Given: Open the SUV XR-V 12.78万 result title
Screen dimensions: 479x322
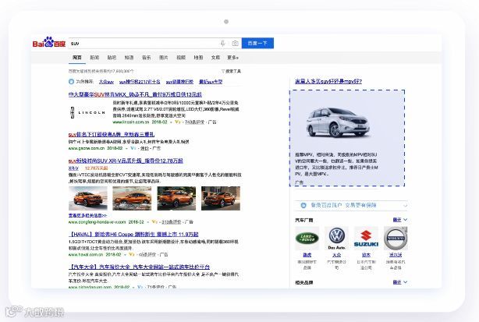Looking at the screenshot, I should click(126, 161).
